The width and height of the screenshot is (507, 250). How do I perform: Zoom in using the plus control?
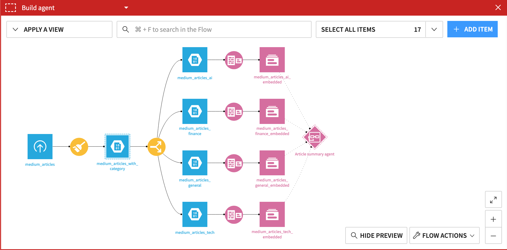tap(493, 219)
